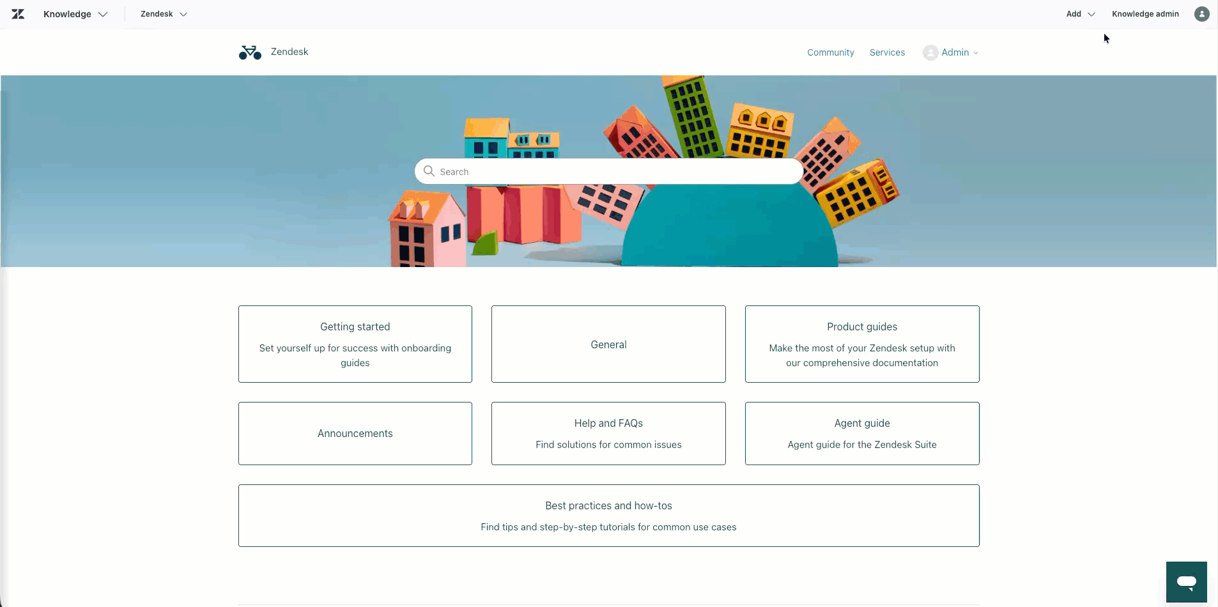Expand the Admin user menu chevron
Image resolution: width=1218 pixels, height=607 pixels.
[976, 53]
